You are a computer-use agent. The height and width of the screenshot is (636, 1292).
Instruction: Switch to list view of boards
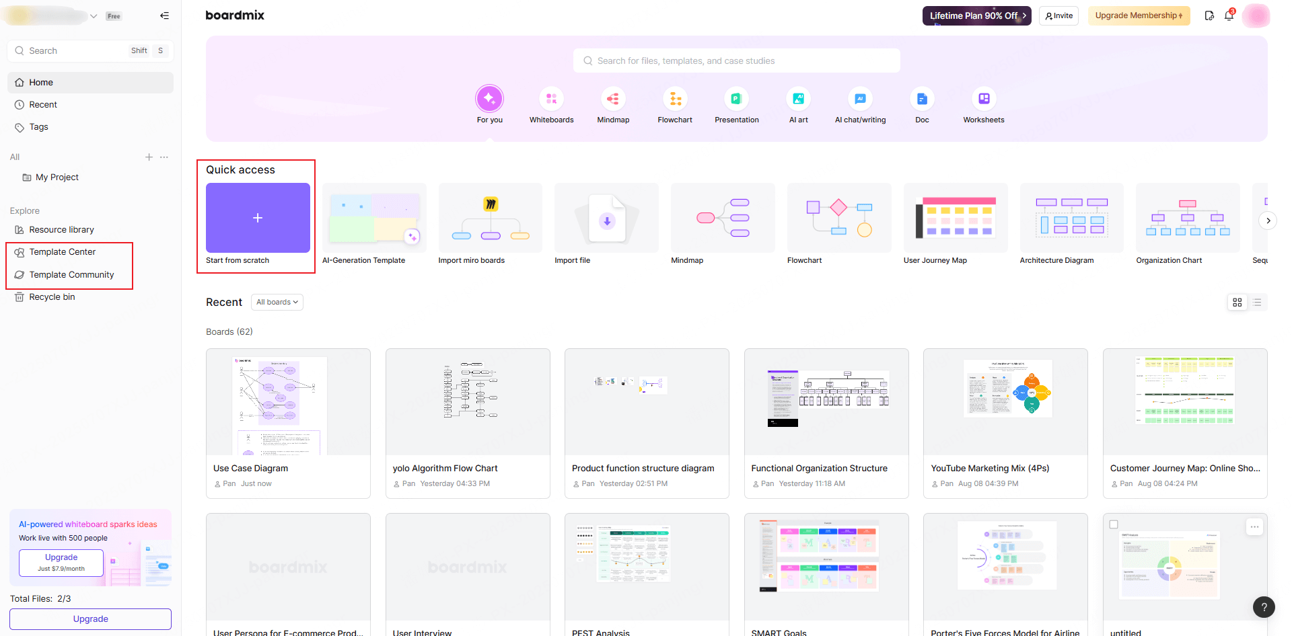pos(1257,303)
